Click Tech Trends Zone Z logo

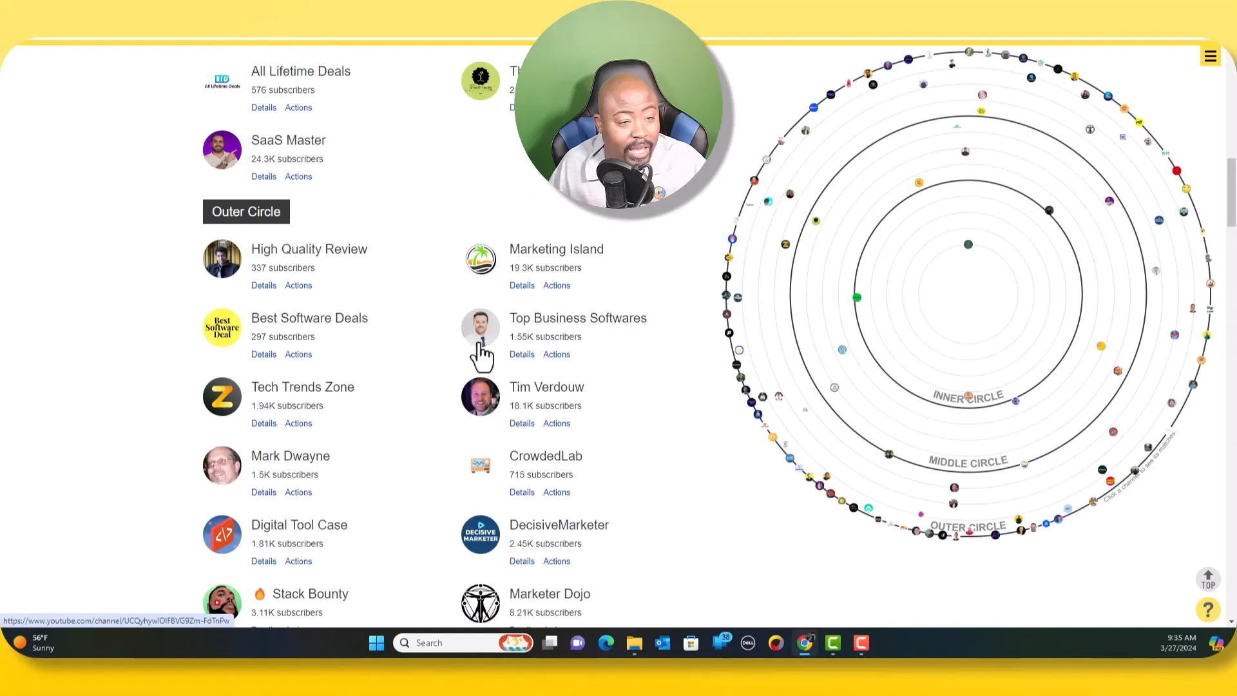click(x=222, y=397)
